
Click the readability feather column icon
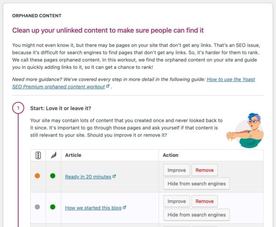52,155
